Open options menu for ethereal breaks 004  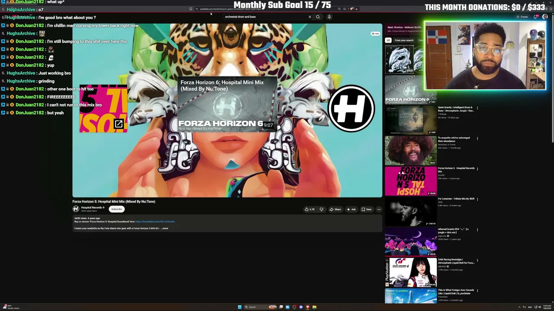[477, 230]
